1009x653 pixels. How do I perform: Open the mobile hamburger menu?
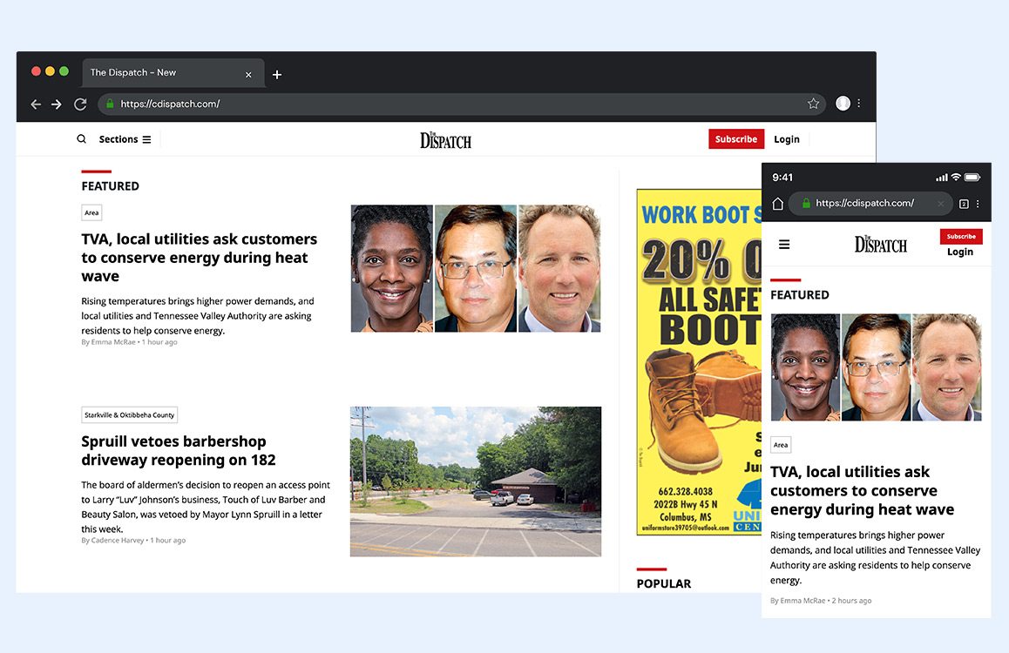[x=784, y=245]
